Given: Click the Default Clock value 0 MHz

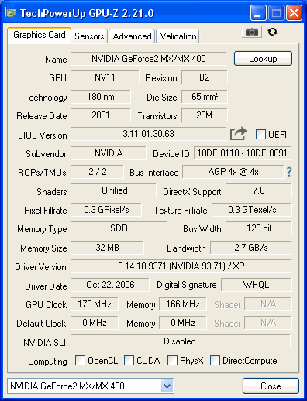Looking at the screenshot, I should point(95,323).
